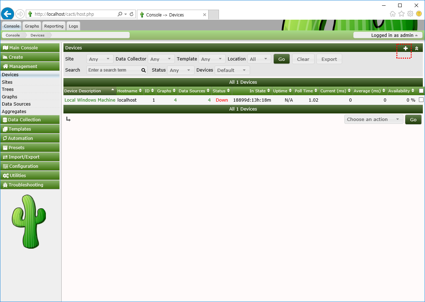Expand the Logged in as admin menu

[388, 35]
